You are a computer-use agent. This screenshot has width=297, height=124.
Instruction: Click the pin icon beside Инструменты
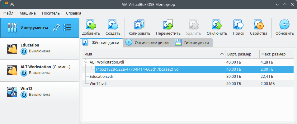[56, 28]
